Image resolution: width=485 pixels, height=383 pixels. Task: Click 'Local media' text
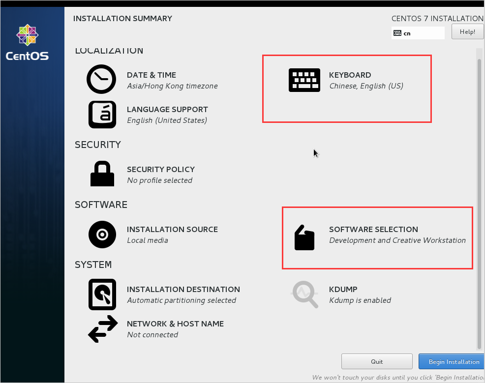click(x=148, y=240)
